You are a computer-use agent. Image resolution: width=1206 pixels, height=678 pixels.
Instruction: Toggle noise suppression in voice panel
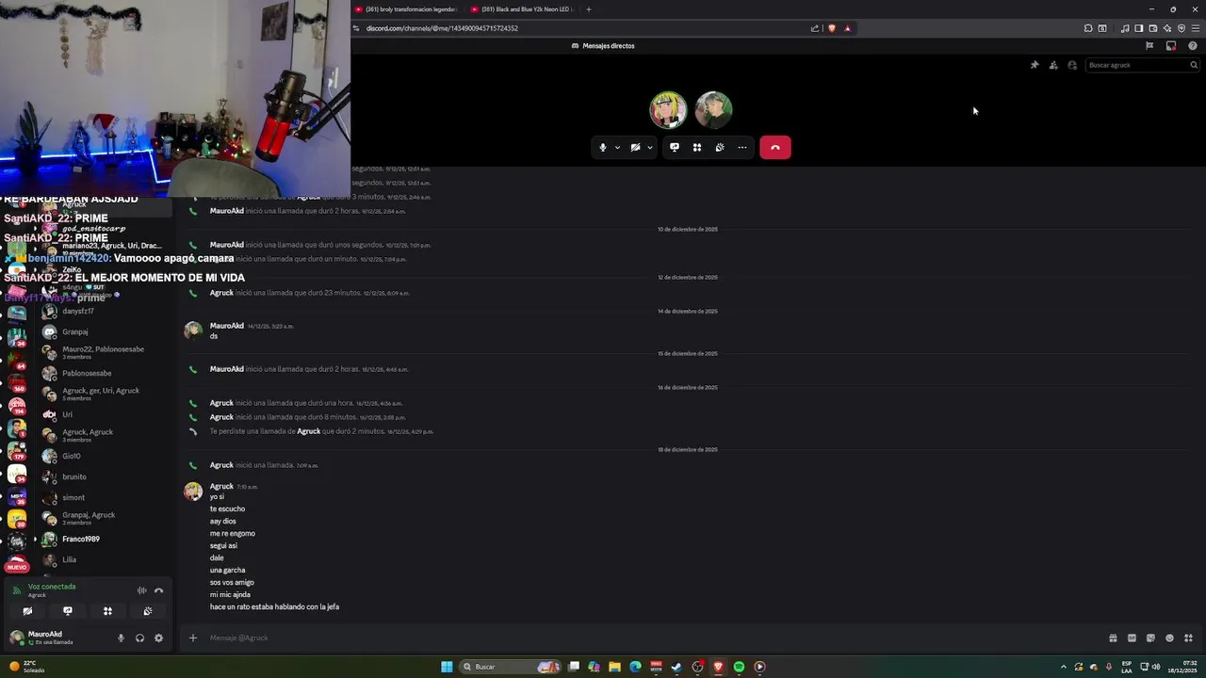click(x=141, y=590)
